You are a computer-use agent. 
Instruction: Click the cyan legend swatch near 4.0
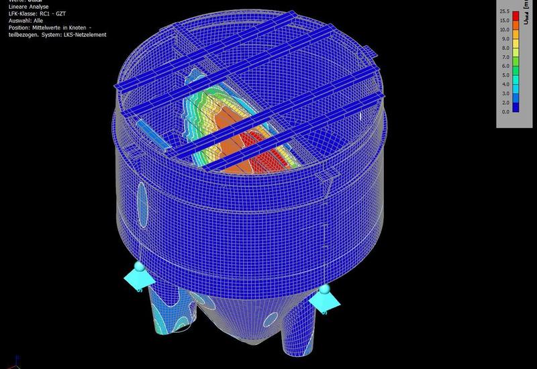tap(516, 81)
